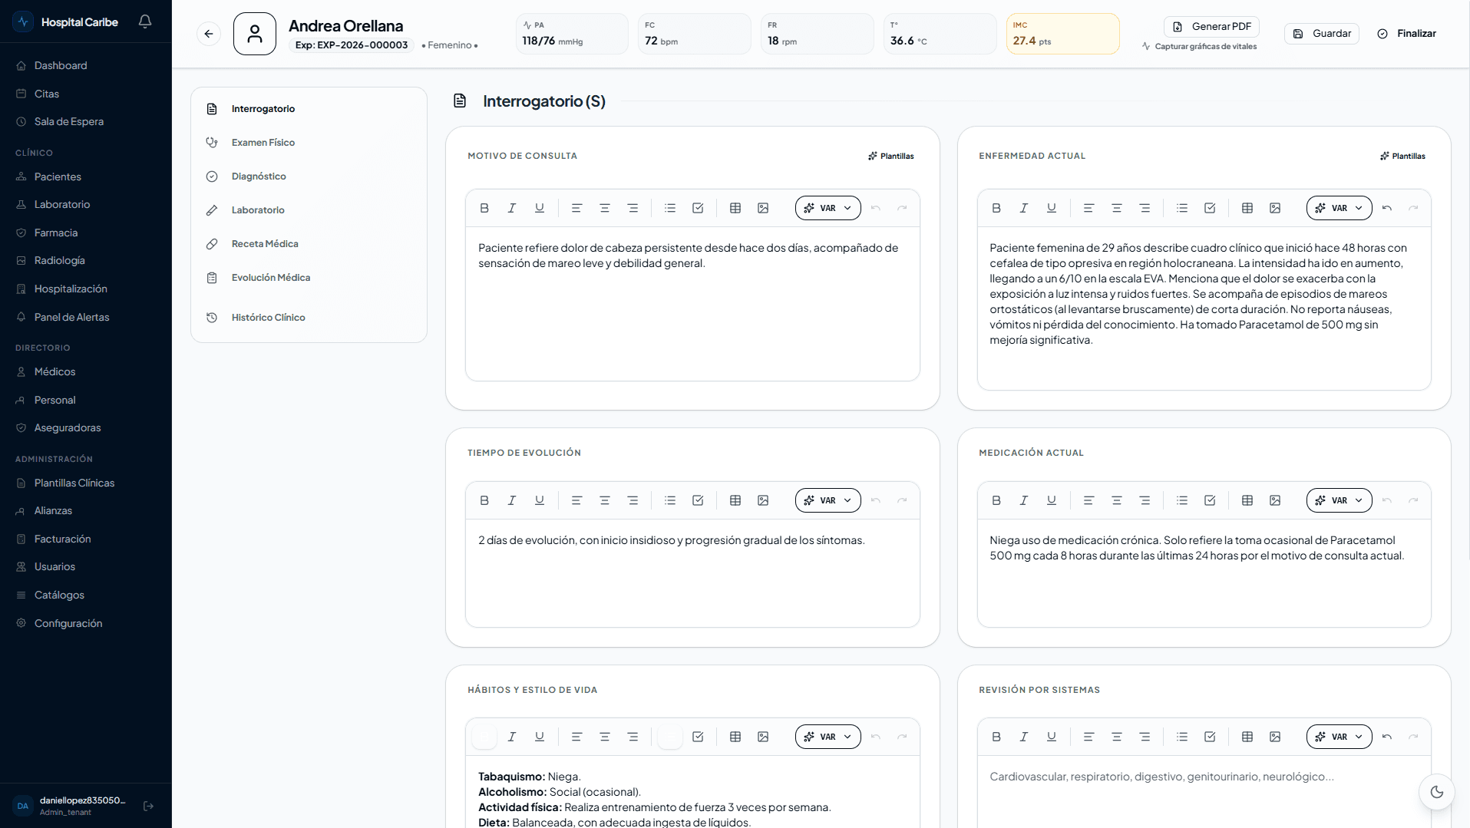This screenshot has height=828, width=1470.
Task: Center align in Hábitos y Estilo editor
Action: point(605,737)
